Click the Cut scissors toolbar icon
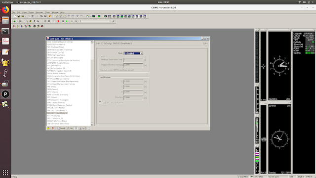316x178 pixels. coord(38,16)
